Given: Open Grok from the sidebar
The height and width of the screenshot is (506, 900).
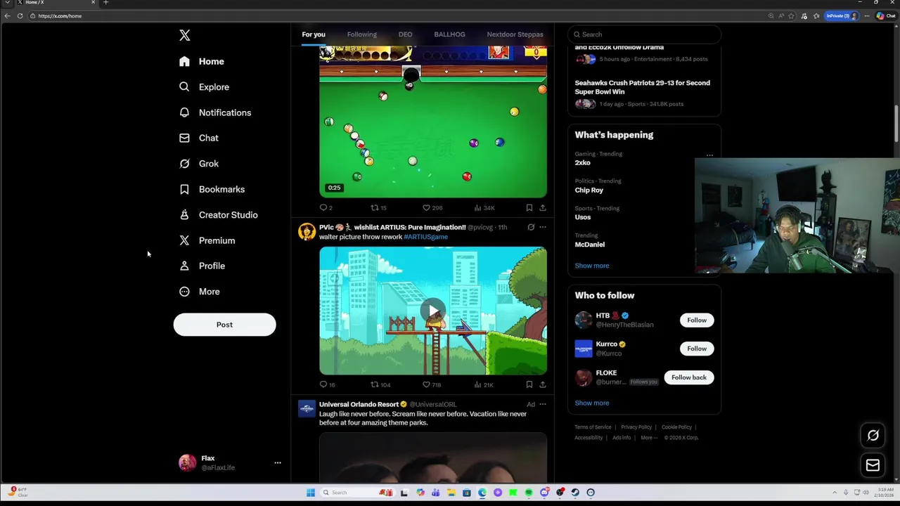Looking at the screenshot, I should click(198, 163).
